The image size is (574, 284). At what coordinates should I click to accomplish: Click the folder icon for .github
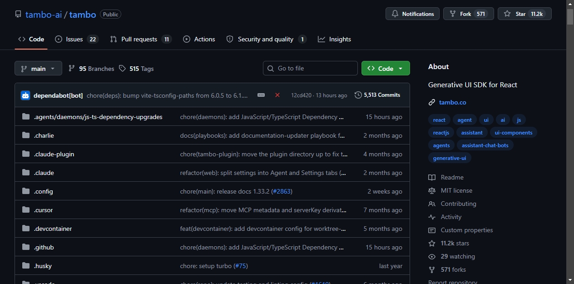point(26,247)
